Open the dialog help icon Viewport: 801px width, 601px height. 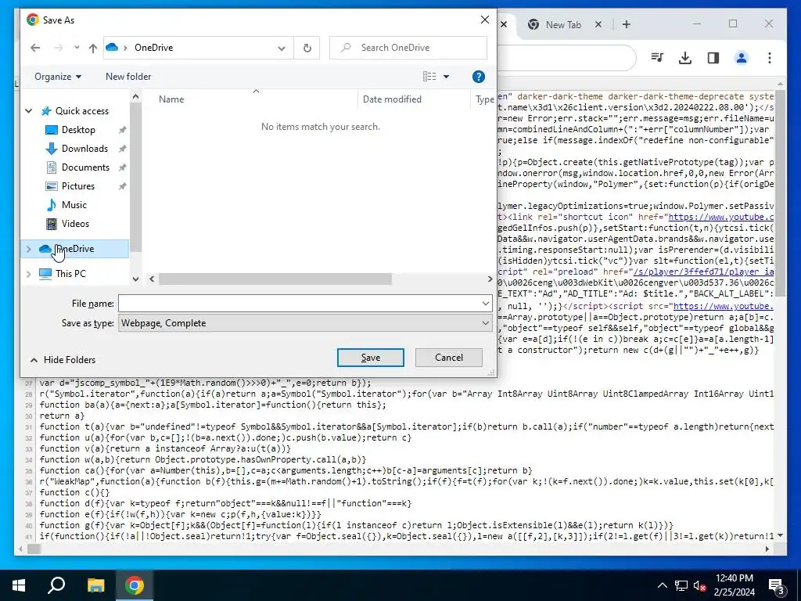tap(478, 77)
